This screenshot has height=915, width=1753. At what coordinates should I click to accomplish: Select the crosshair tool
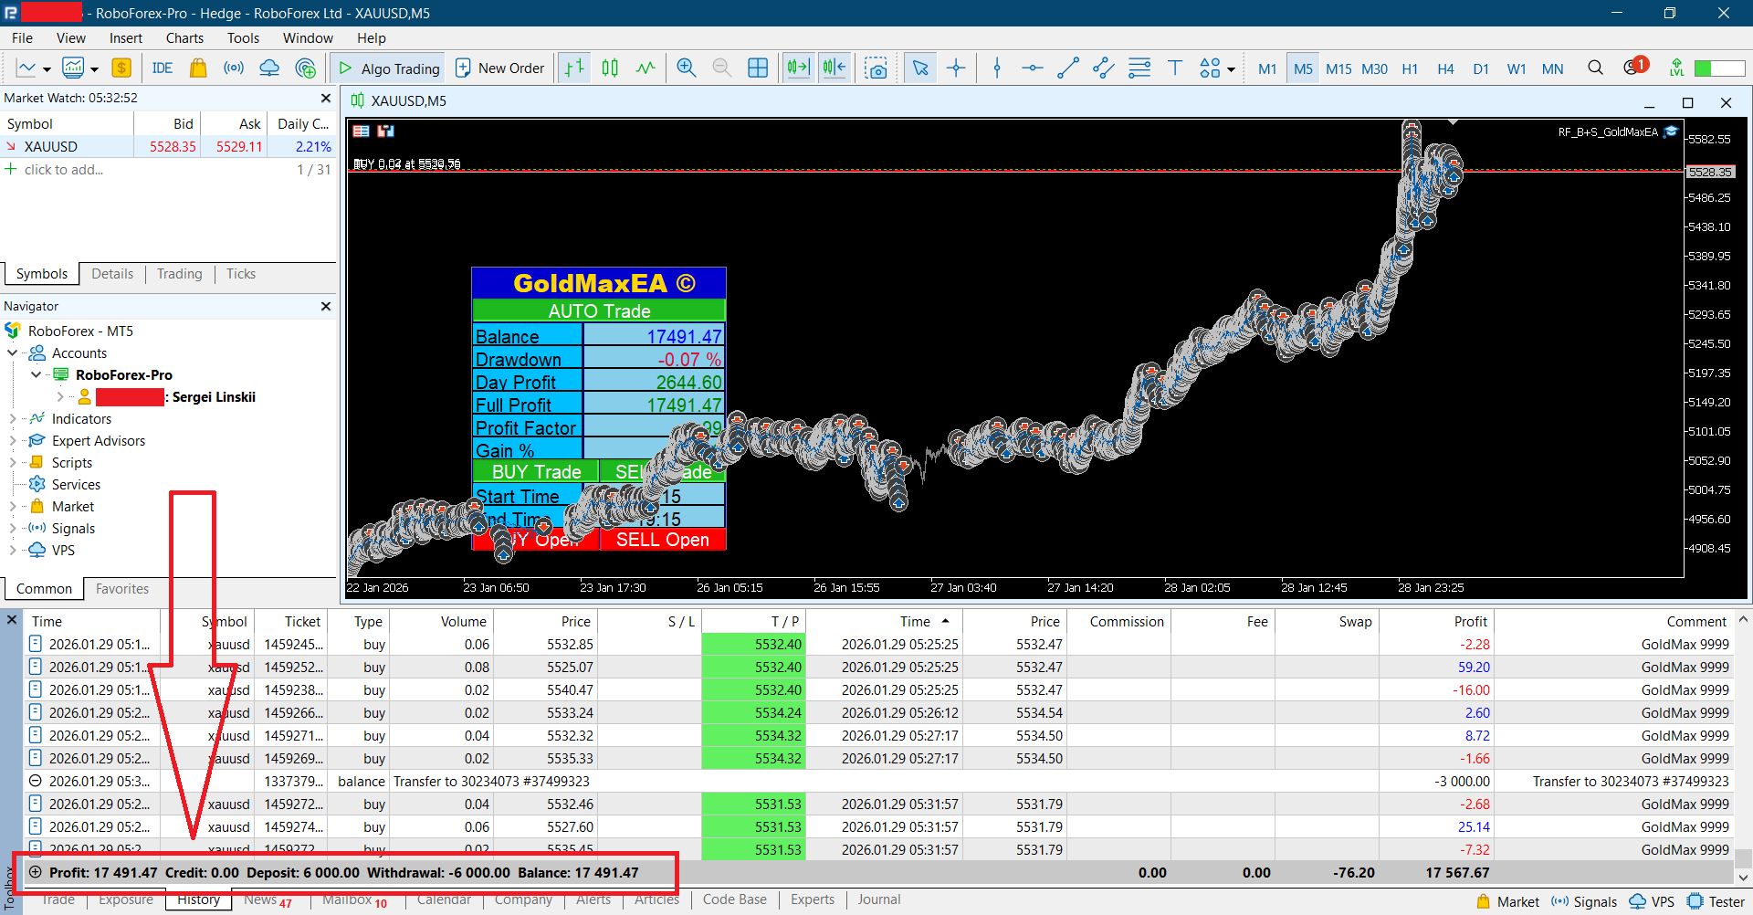point(956,68)
